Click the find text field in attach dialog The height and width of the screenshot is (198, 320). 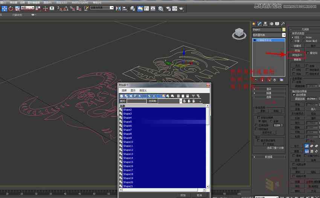pos(137,101)
